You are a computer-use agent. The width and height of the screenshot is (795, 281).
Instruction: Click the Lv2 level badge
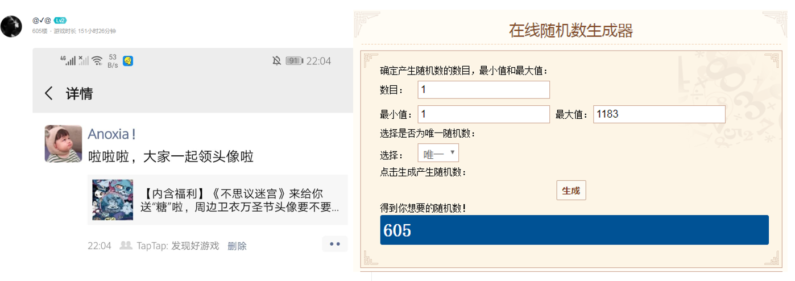pos(60,20)
